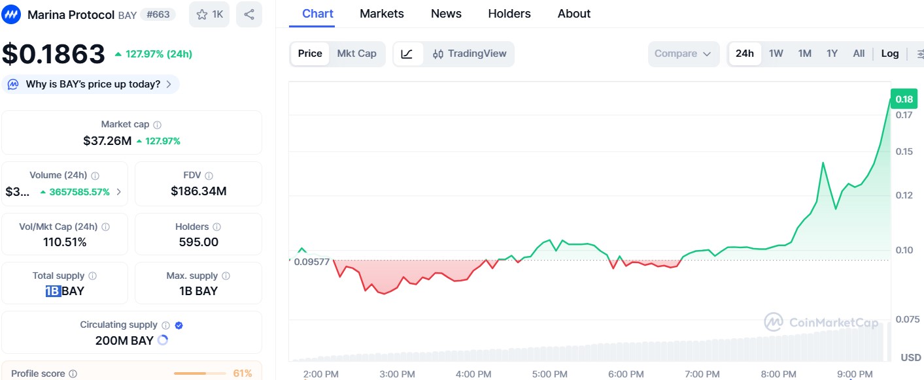The width and height of the screenshot is (924, 380).
Task: Open the Holders tab
Action: tap(509, 13)
